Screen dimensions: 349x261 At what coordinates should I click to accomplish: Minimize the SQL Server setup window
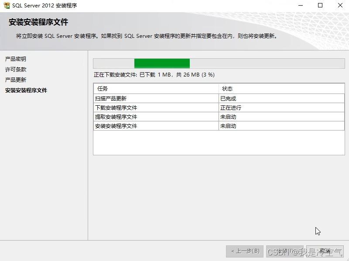coord(301,5)
